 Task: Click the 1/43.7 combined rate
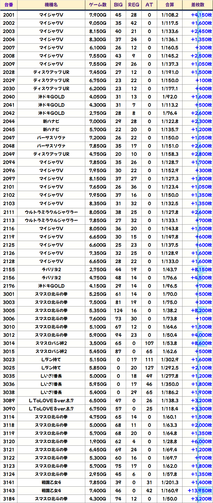(x=170, y=270)
